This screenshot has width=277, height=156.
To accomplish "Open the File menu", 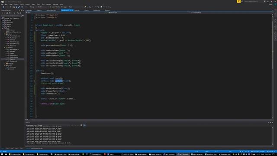I will [2, 4].
